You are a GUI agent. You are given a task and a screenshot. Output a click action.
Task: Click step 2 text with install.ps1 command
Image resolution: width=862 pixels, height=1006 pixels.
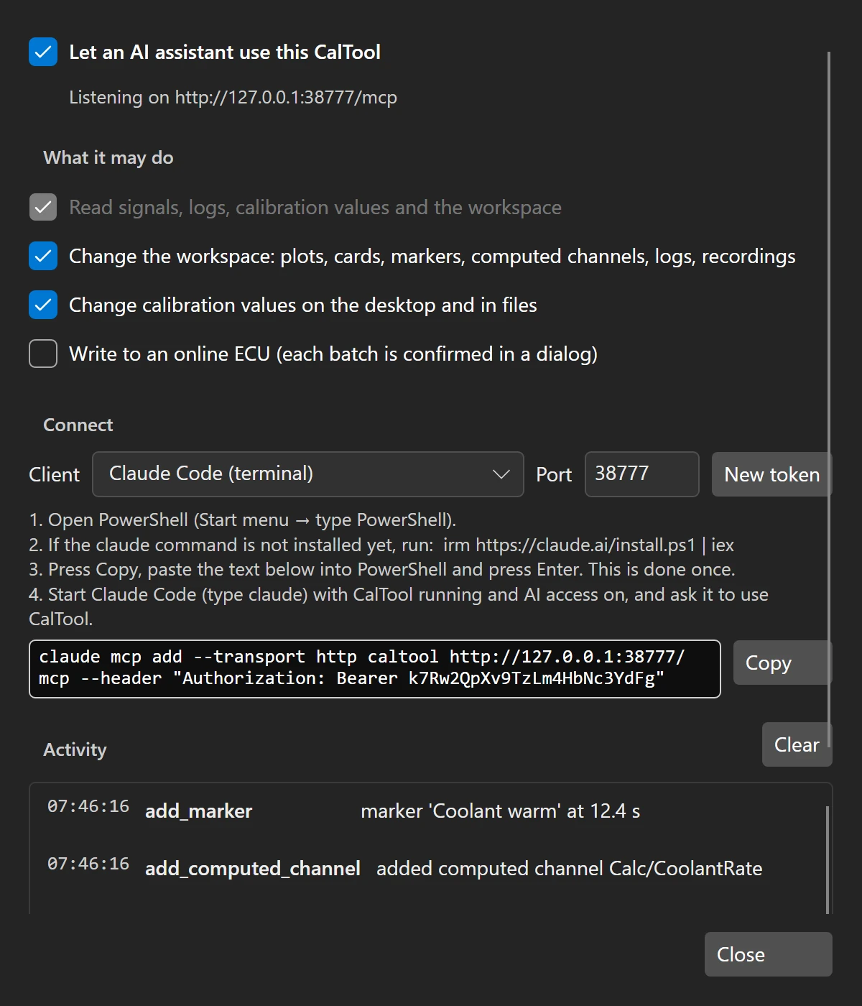point(381,545)
